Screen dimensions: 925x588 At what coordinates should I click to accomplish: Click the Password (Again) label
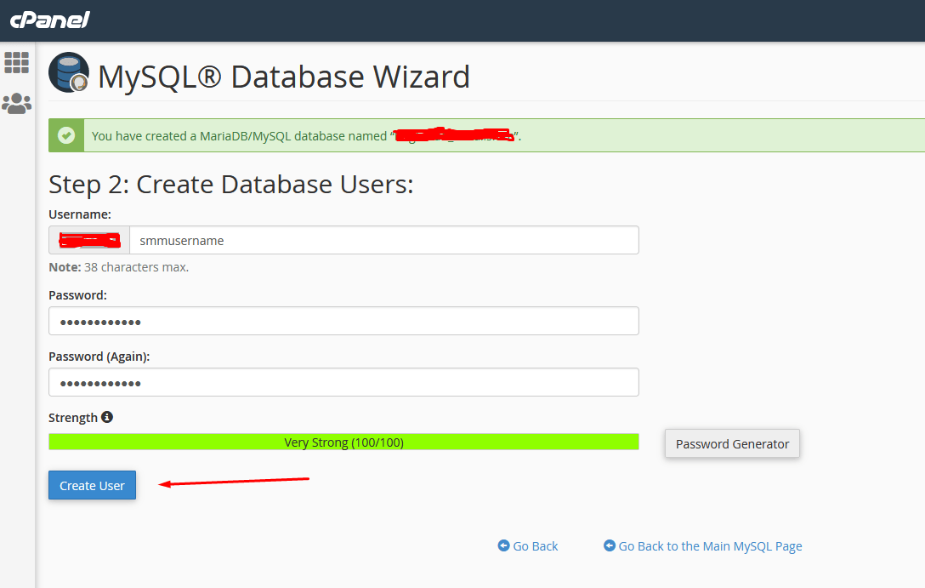pos(99,357)
